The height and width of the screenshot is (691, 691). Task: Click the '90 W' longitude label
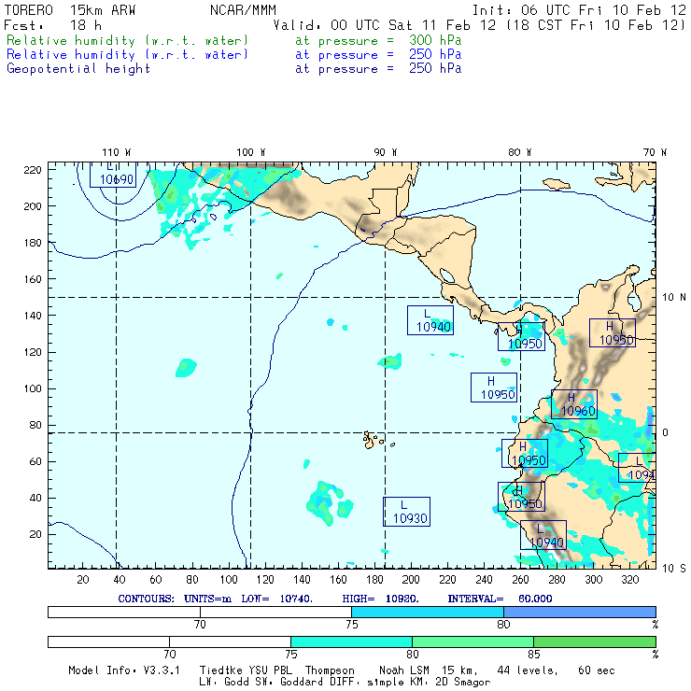[386, 152]
